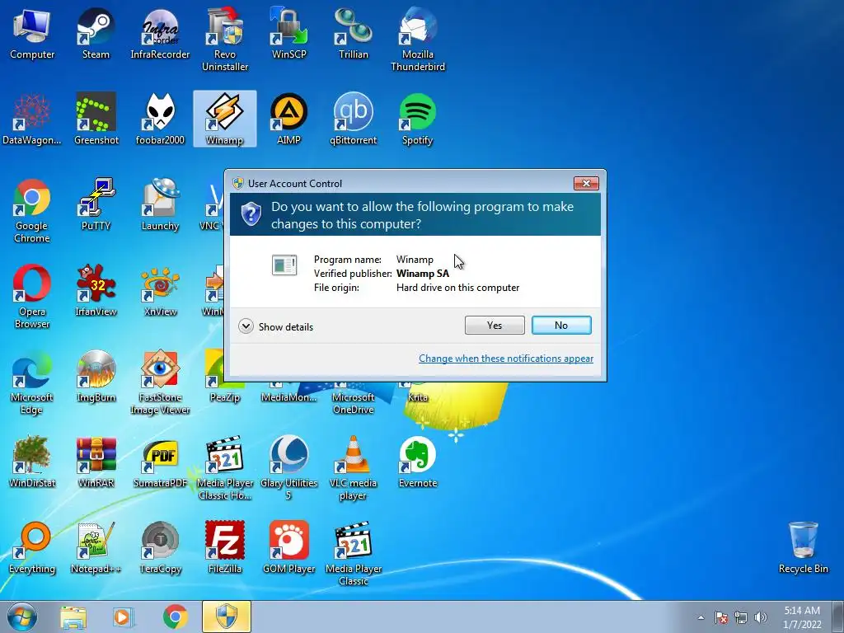Screen dimensions: 844x633
Task: Click the DataWagon desktop shortcut
Action: [x=32, y=120]
